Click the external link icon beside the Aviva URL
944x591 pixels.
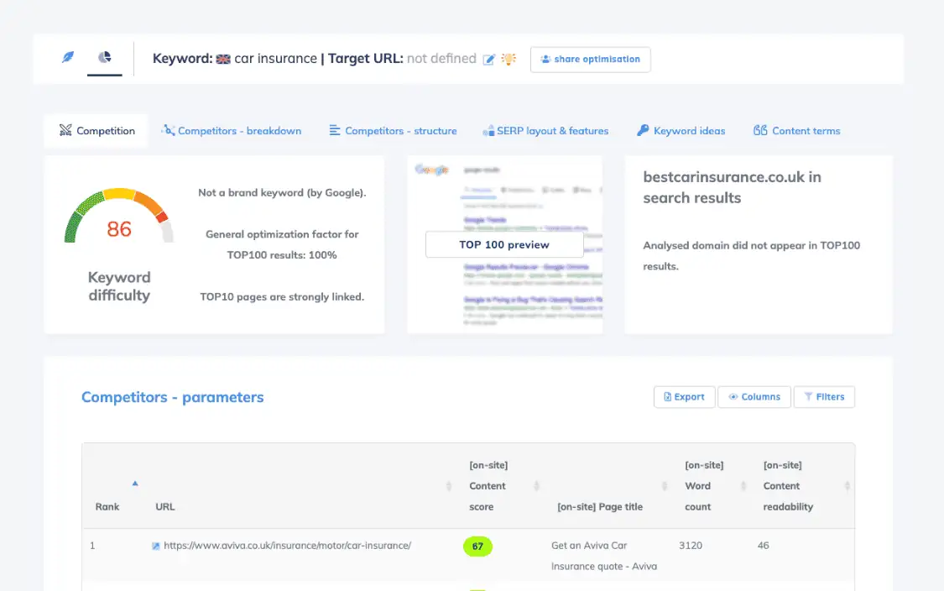point(156,546)
